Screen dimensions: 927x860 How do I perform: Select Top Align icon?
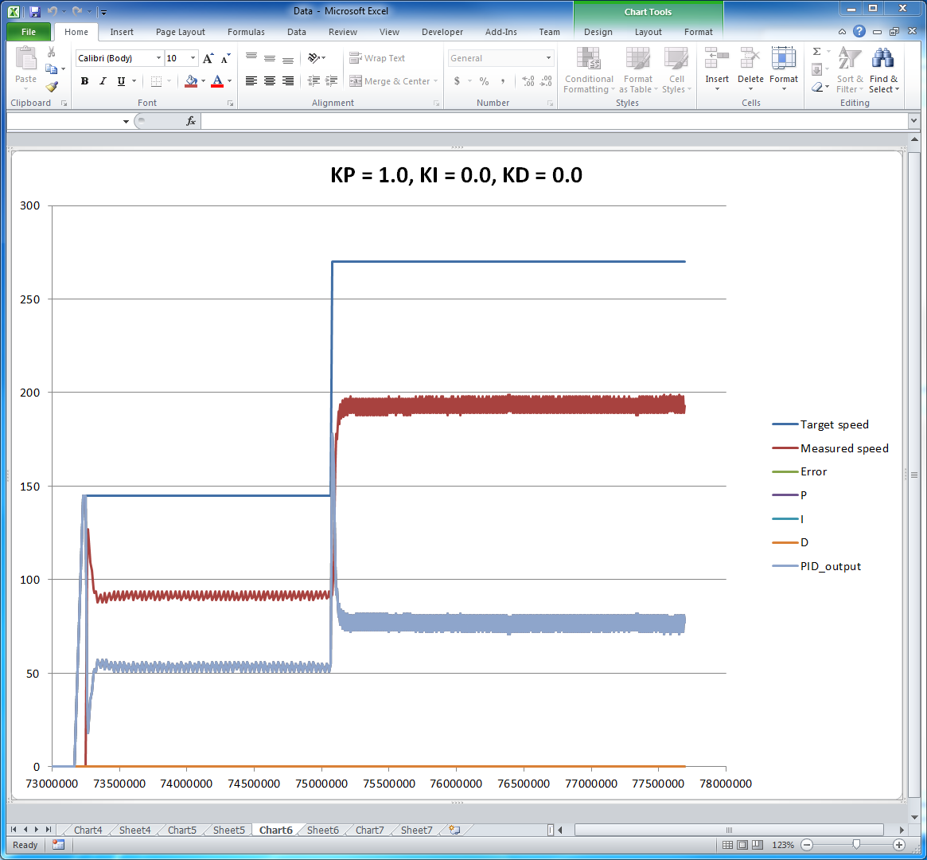(251, 58)
